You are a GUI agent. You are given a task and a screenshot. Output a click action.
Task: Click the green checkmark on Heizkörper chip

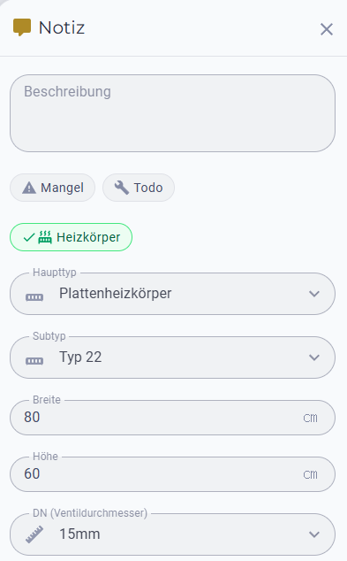point(29,237)
